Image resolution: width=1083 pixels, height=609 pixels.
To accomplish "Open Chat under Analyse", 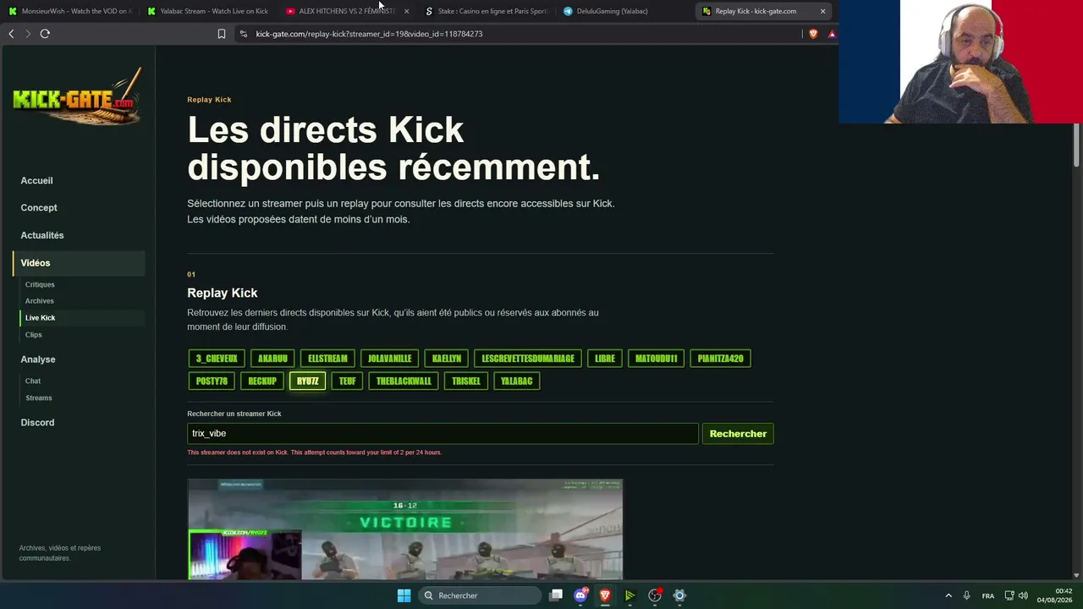I will click(x=33, y=381).
